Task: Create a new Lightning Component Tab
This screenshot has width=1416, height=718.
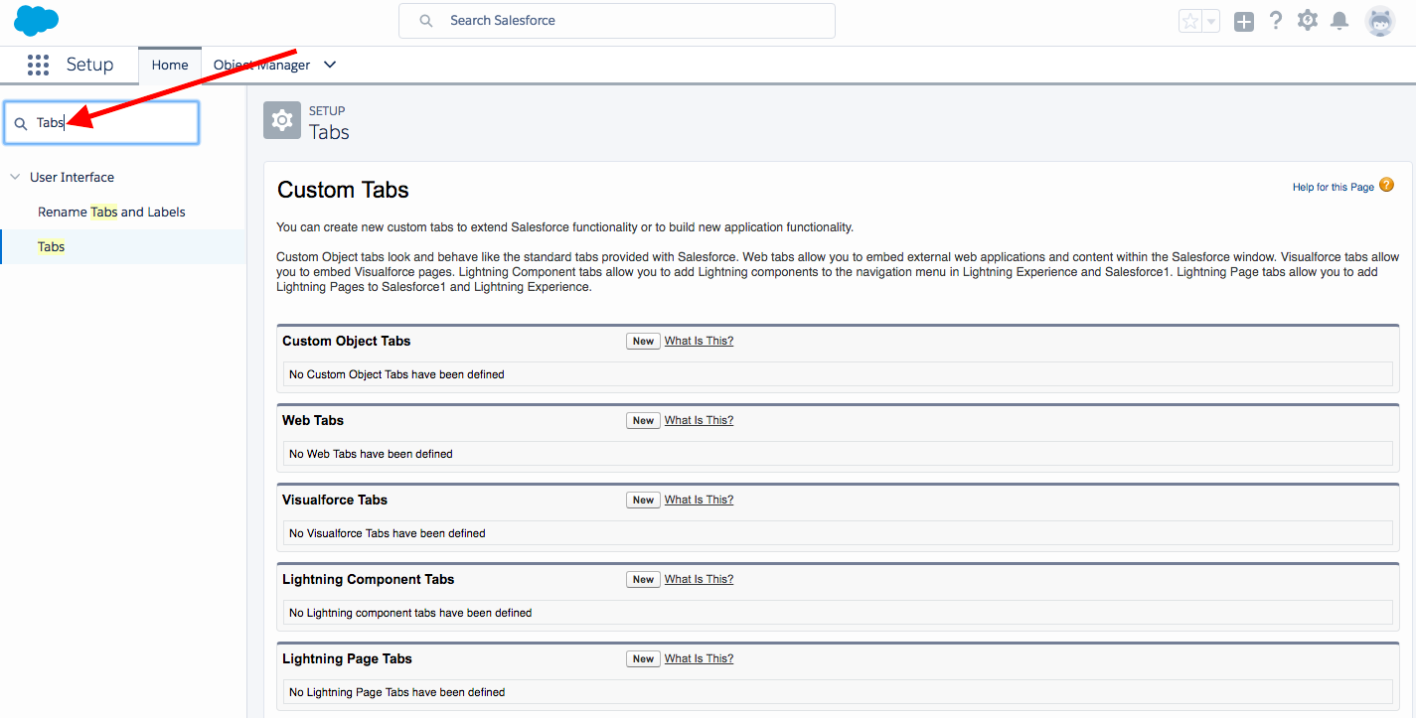Action: (x=644, y=579)
